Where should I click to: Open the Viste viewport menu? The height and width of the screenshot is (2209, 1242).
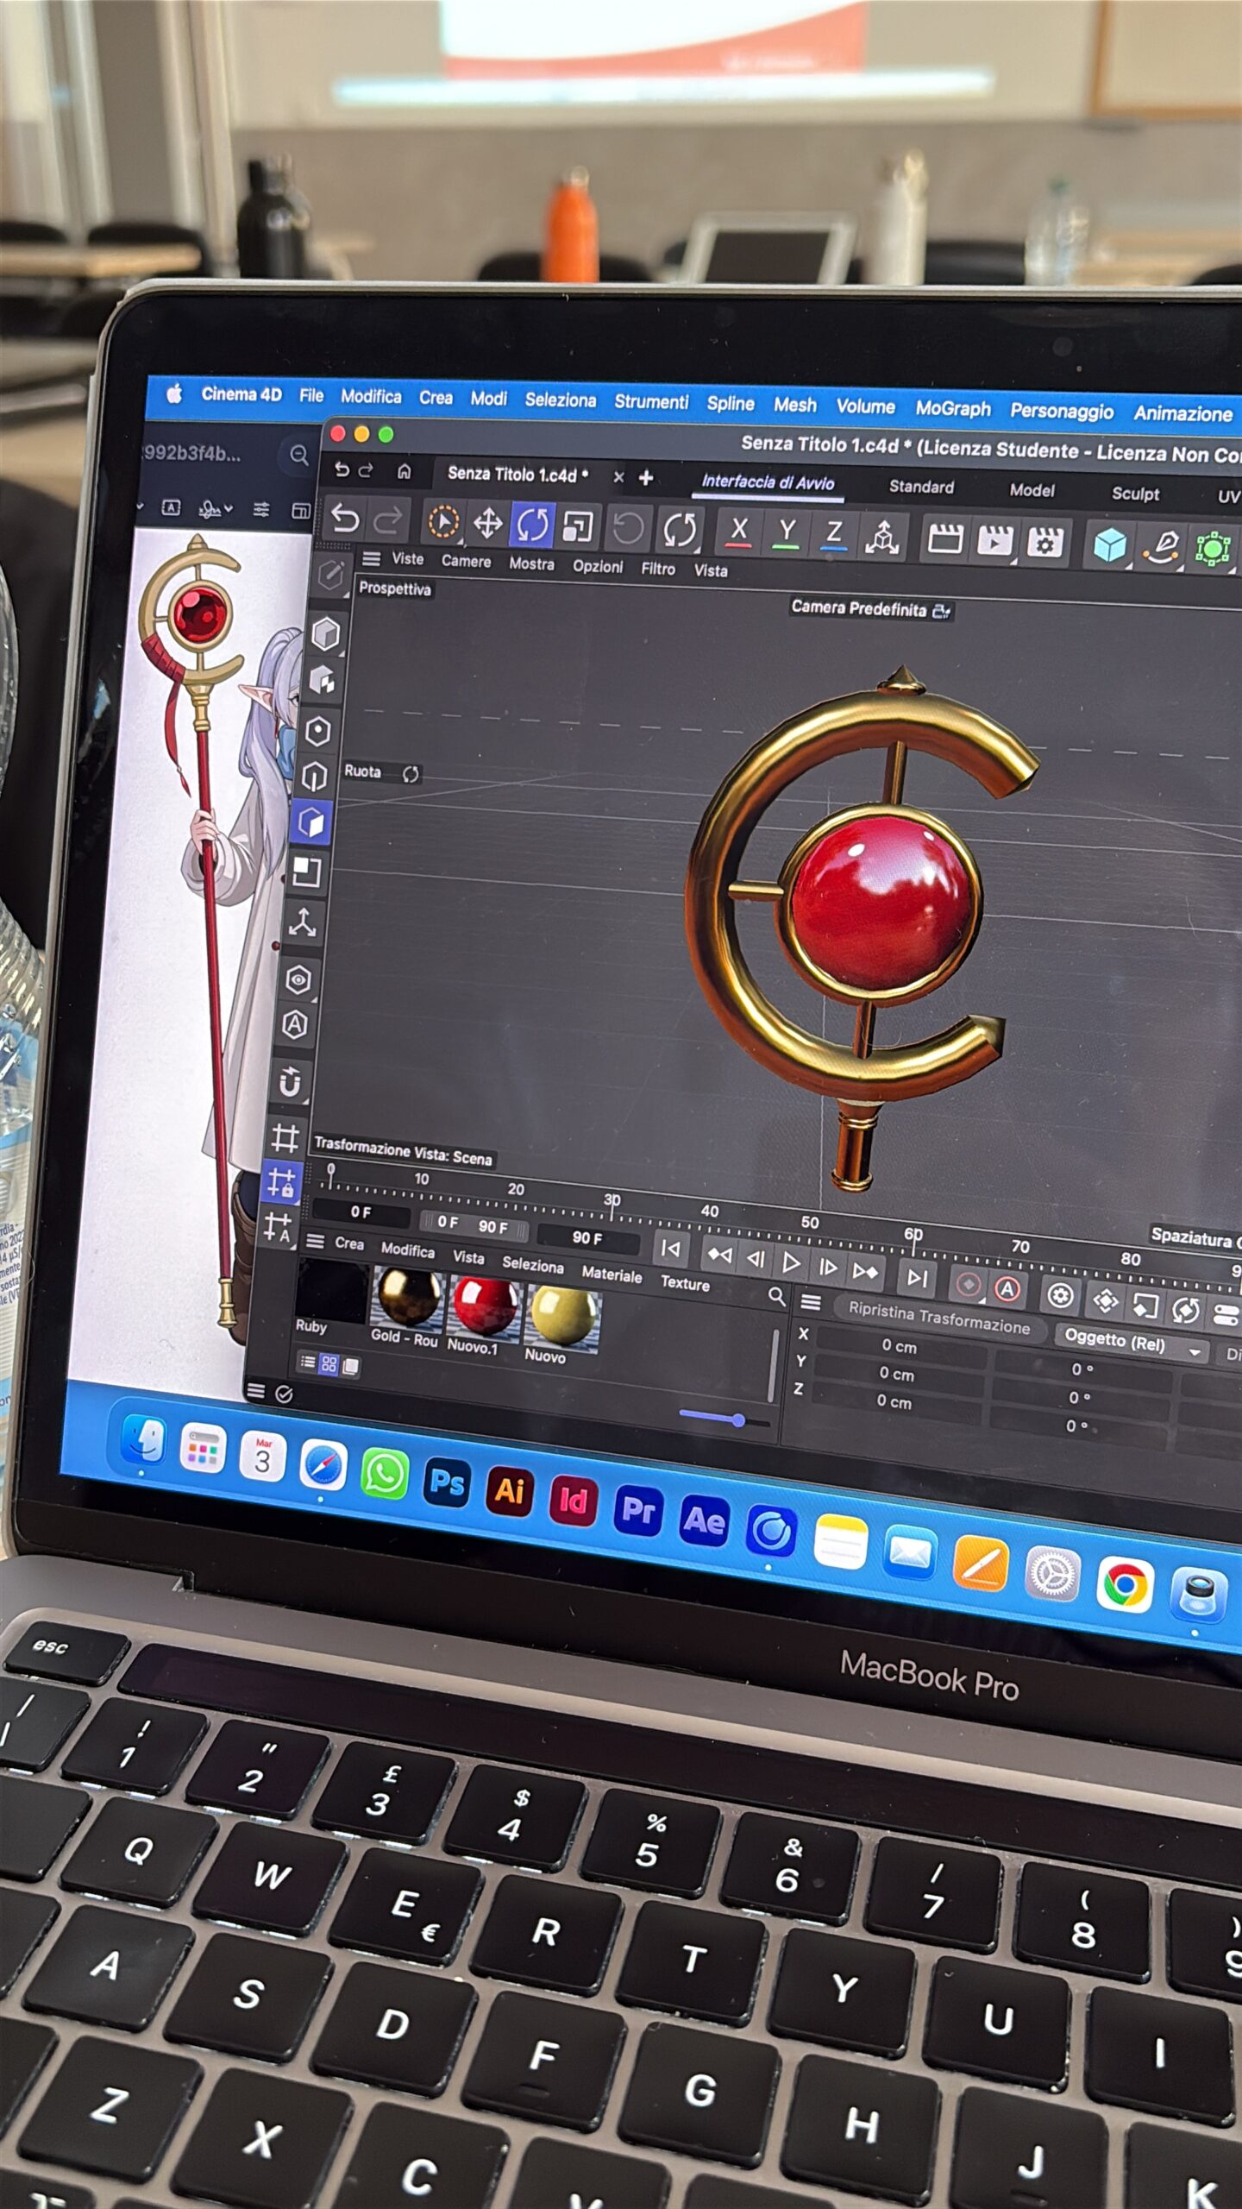tap(407, 559)
